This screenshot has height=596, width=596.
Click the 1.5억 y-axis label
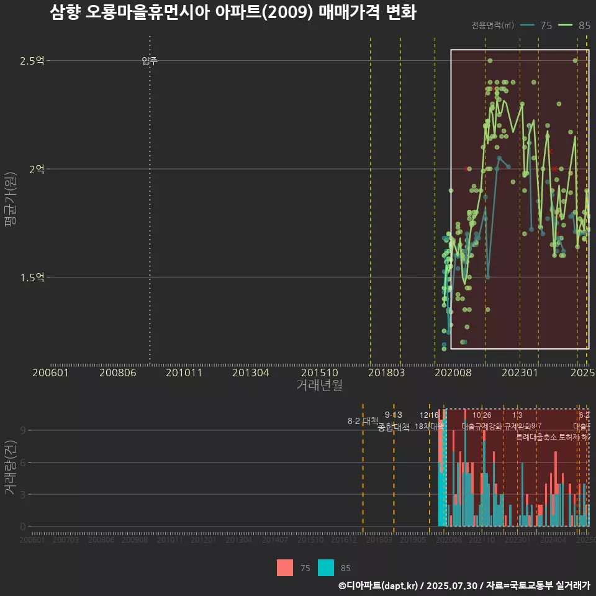point(32,278)
